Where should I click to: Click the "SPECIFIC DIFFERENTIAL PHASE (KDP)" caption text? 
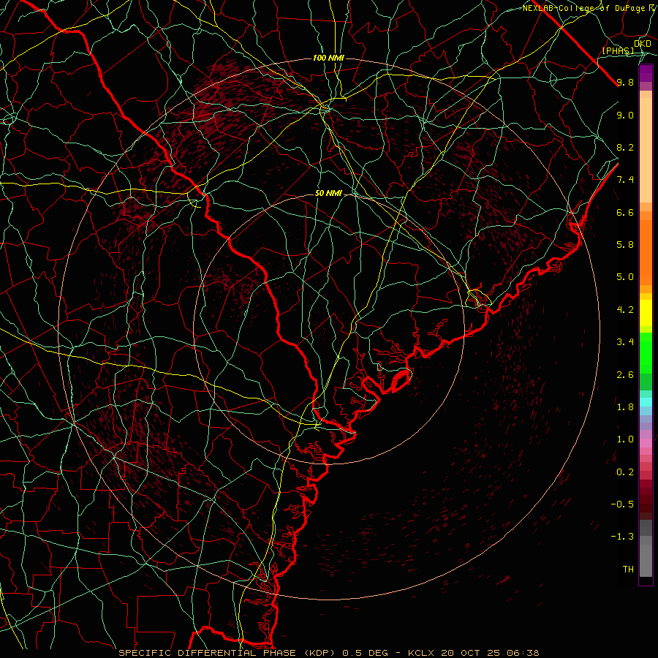(228, 653)
